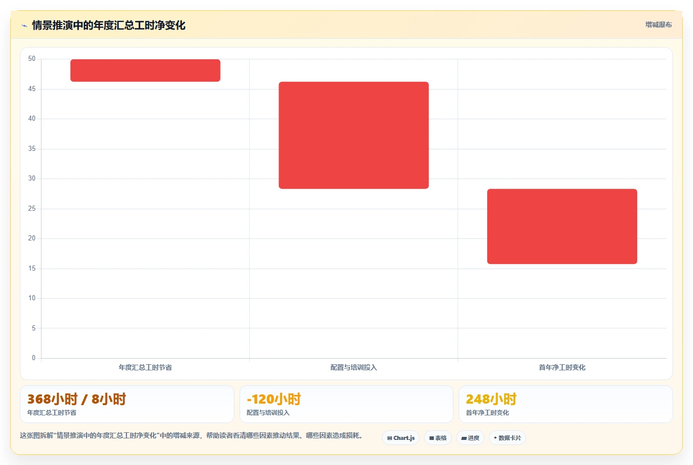Click the 首年净工时变化 caption under 248小时
This screenshot has width=693, height=465.
[x=487, y=413]
